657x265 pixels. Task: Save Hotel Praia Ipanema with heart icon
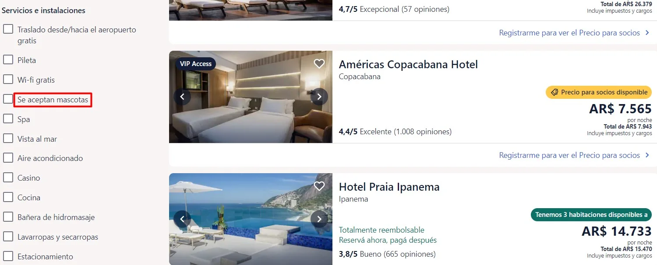click(319, 186)
